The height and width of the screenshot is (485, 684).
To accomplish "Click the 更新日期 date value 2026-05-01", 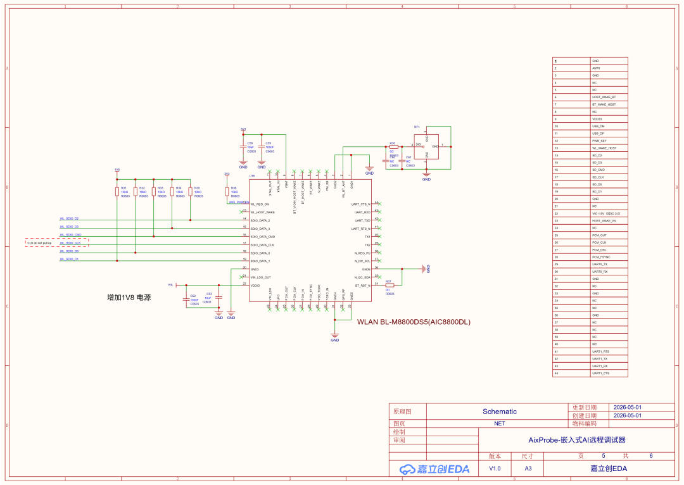I will [627, 407].
